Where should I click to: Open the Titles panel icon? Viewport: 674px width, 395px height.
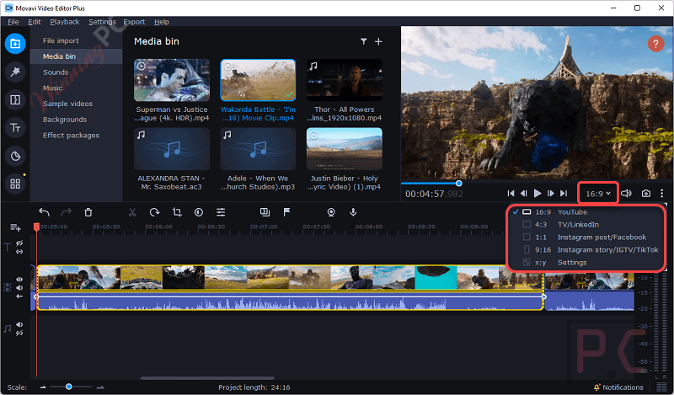[x=15, y=128]
